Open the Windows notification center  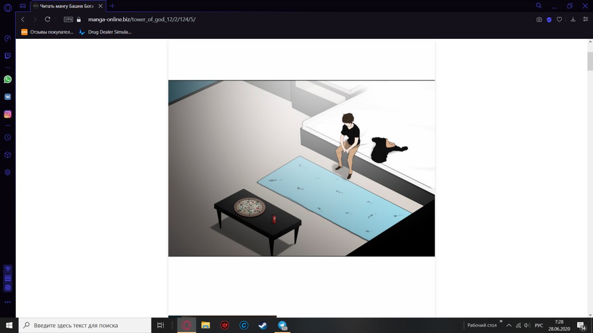coord(581,325)
